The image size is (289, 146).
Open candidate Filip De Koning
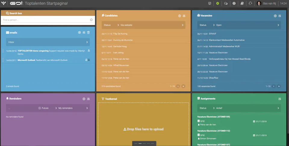(x=120, y=34)
